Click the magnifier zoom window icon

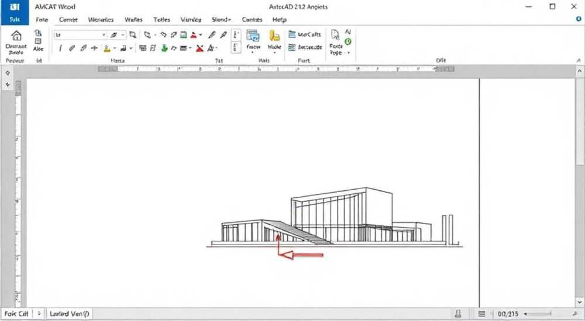[133, 35]
